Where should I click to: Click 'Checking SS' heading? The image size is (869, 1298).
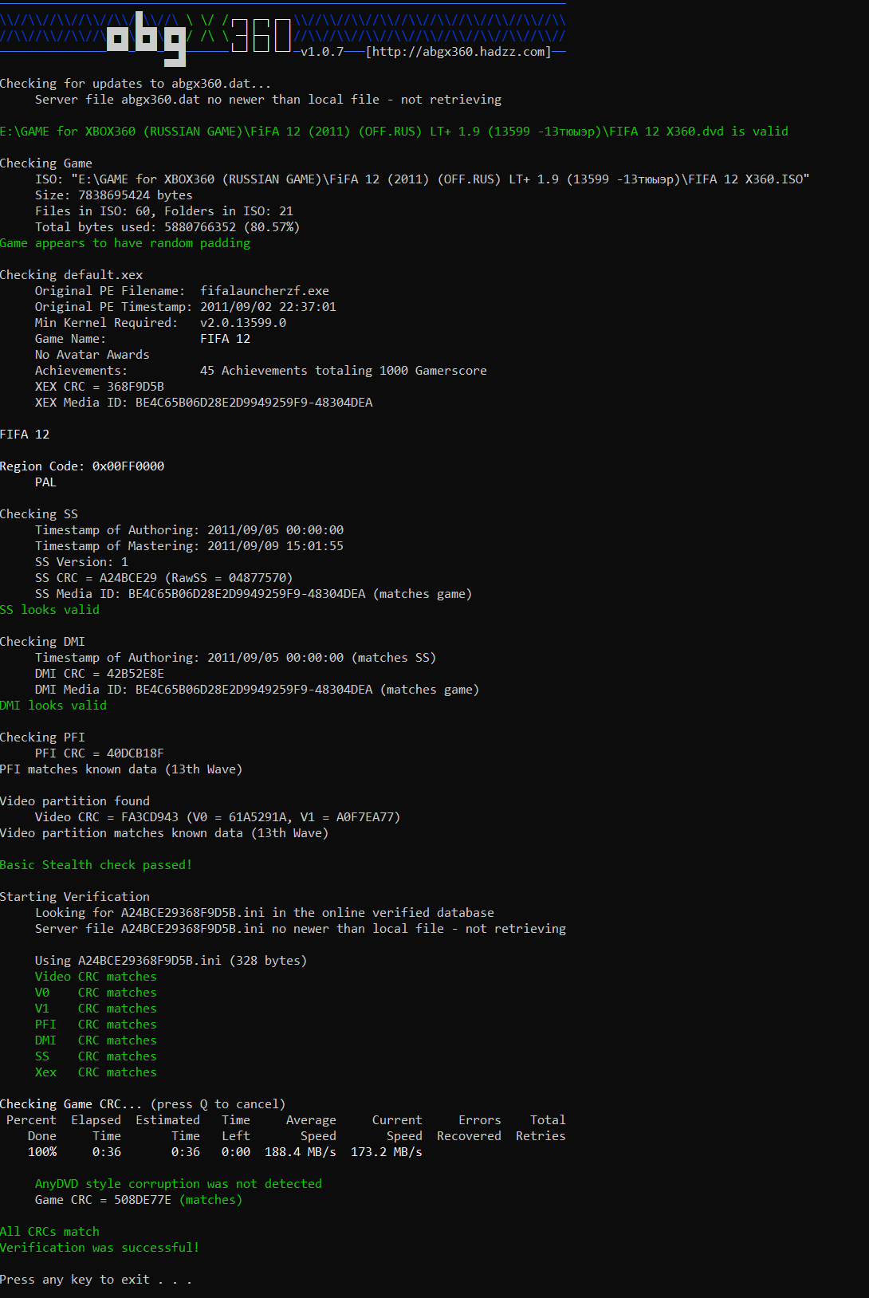coord(39,514)
